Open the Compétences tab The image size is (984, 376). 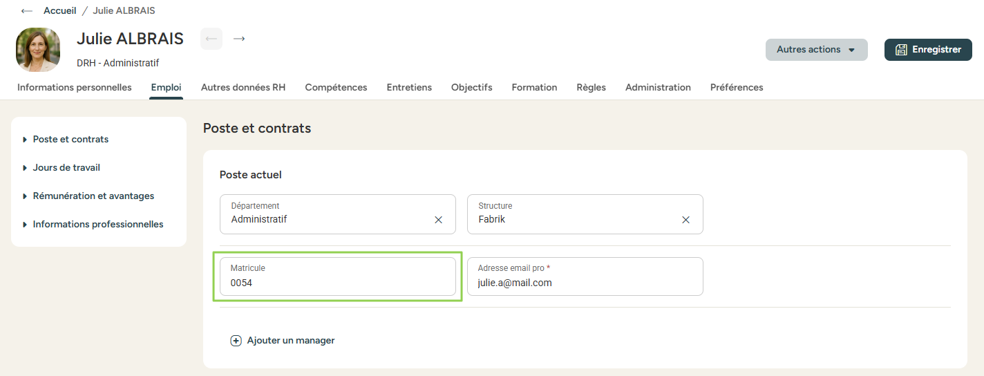click(336, 87)
